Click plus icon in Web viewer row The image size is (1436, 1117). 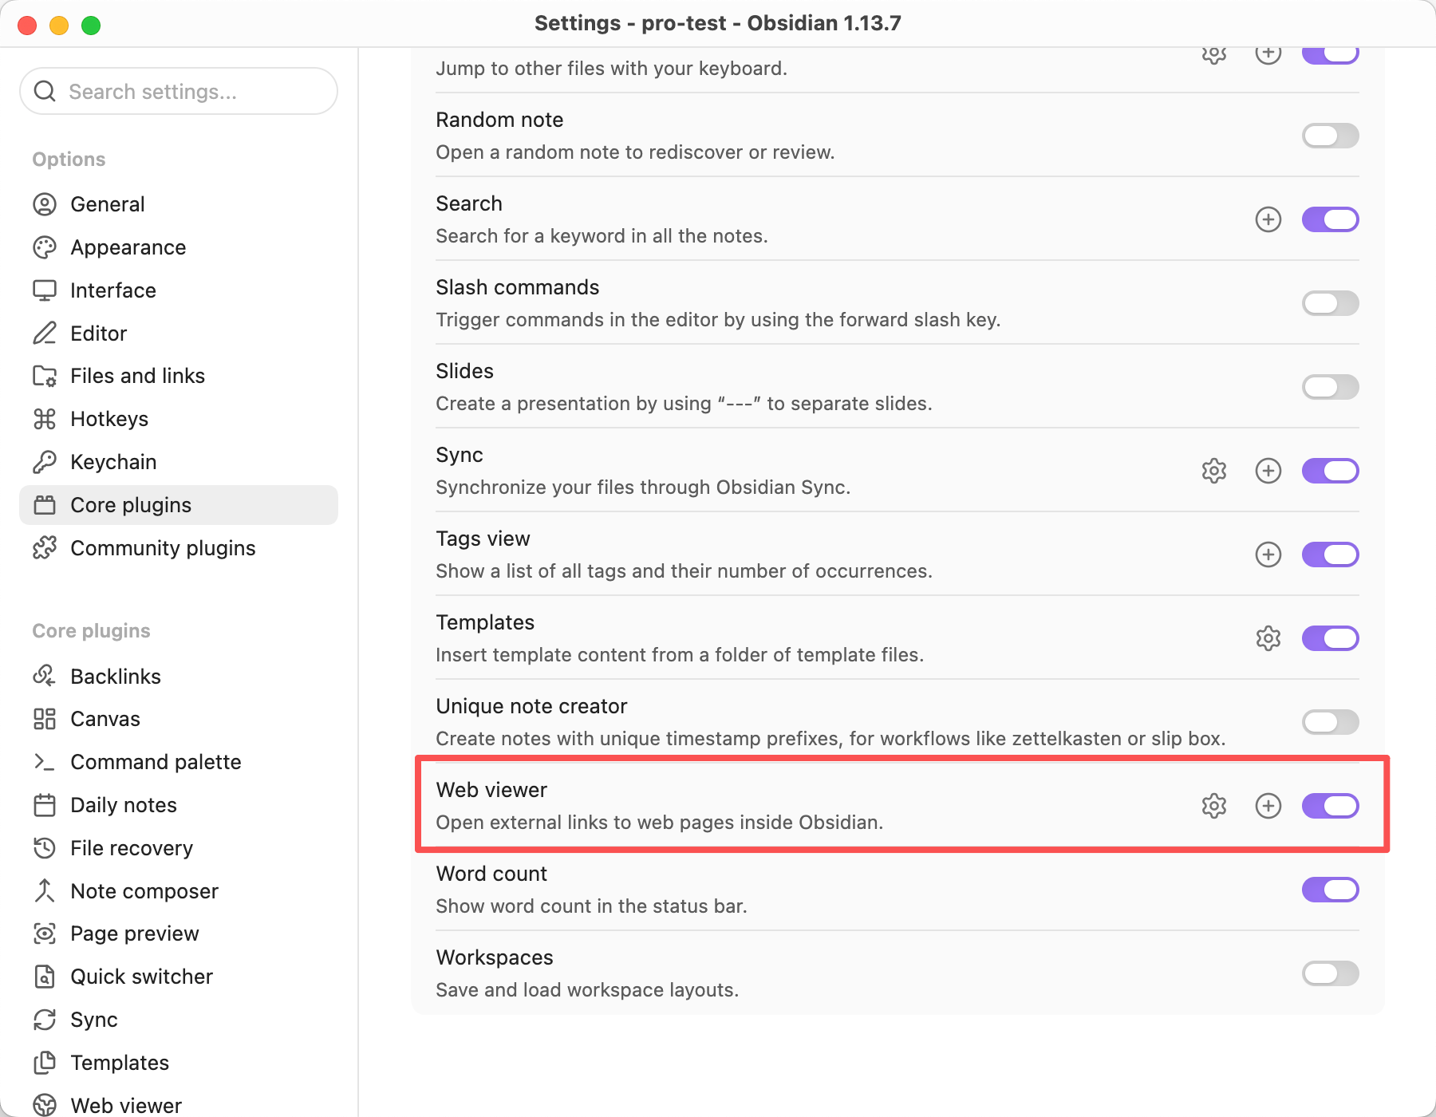click(1268, 806)
